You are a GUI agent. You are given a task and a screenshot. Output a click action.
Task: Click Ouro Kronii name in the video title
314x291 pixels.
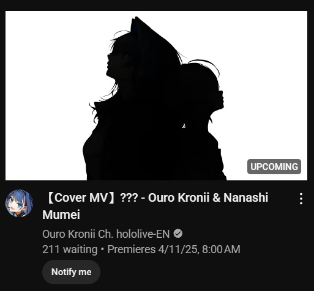click(179, 197)
